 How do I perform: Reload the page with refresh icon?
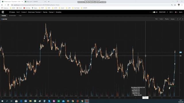(8, 5)
